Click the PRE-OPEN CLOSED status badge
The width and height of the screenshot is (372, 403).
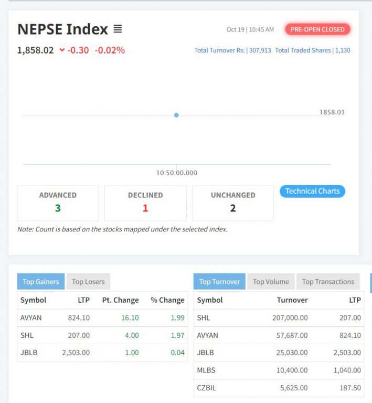click(x=317, y=29)
